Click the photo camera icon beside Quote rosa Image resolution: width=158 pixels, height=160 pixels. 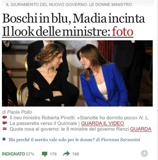pos(5,128)
